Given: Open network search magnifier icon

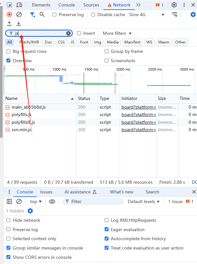Looking at the screenshot, I should (x=42, y=15).
